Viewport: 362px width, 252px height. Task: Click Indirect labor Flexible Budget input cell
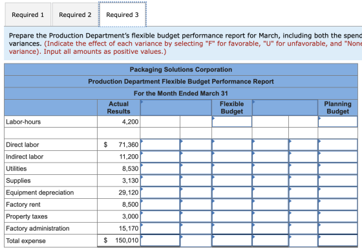click(x=232, y=157)
